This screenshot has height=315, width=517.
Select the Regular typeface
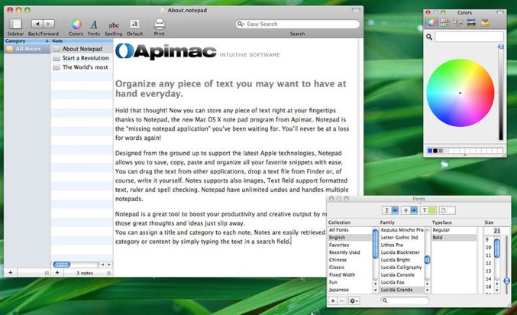(454, 230)
